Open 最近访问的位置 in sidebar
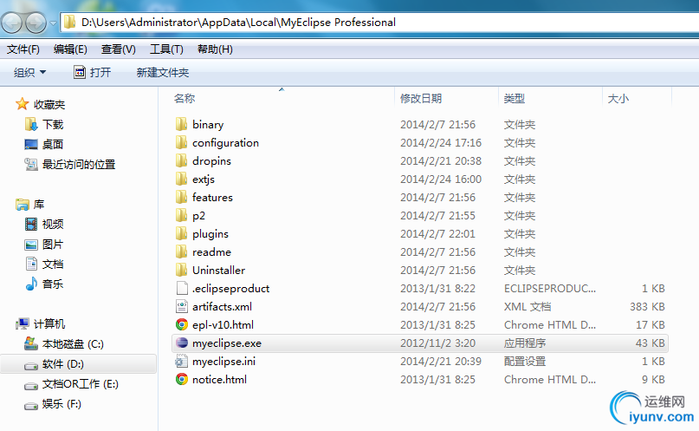The image size is (699, 431). pos(79,164)
